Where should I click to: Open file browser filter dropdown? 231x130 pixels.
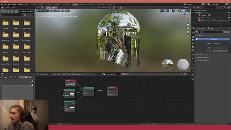[x=31, y=15]
